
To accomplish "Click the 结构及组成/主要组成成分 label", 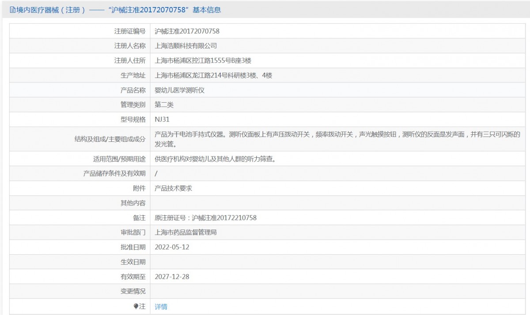I will [x=110, y=139].
